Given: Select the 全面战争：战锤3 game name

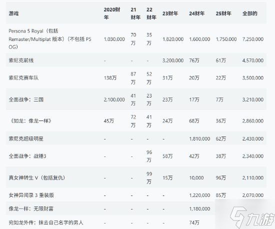Looking at the screenshot, I should coord(27,156).
